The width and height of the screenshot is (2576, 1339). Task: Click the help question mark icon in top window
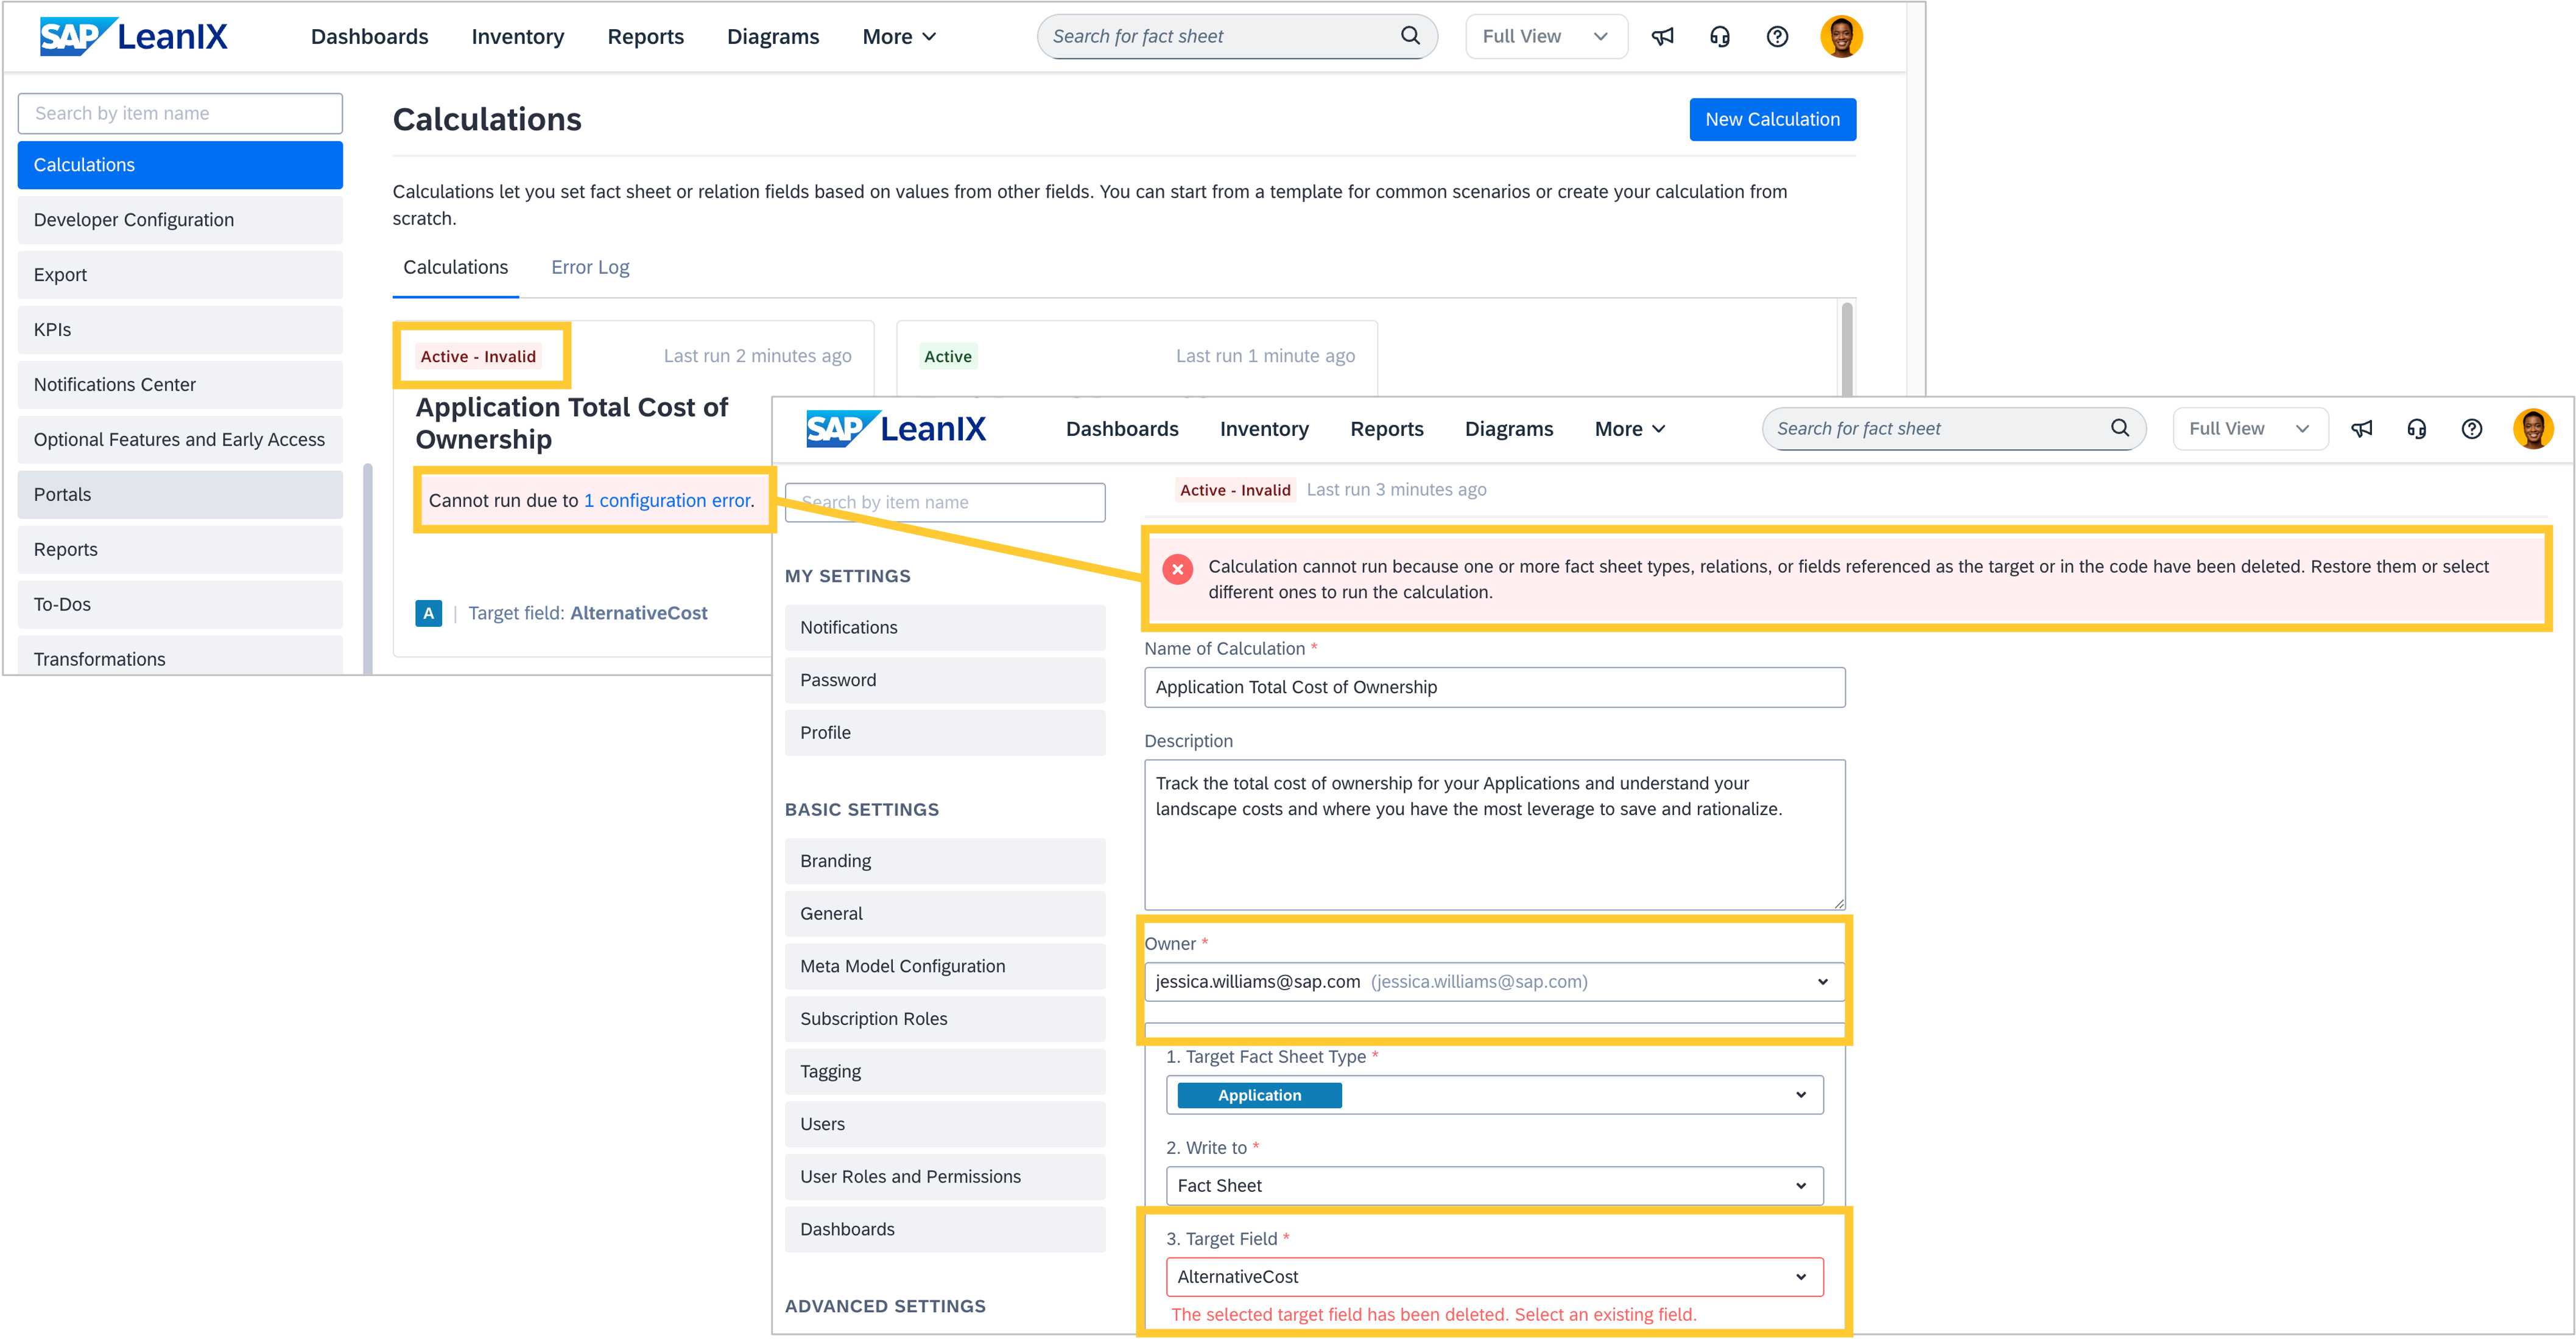pyautogui.click(x=1777, y=37)
